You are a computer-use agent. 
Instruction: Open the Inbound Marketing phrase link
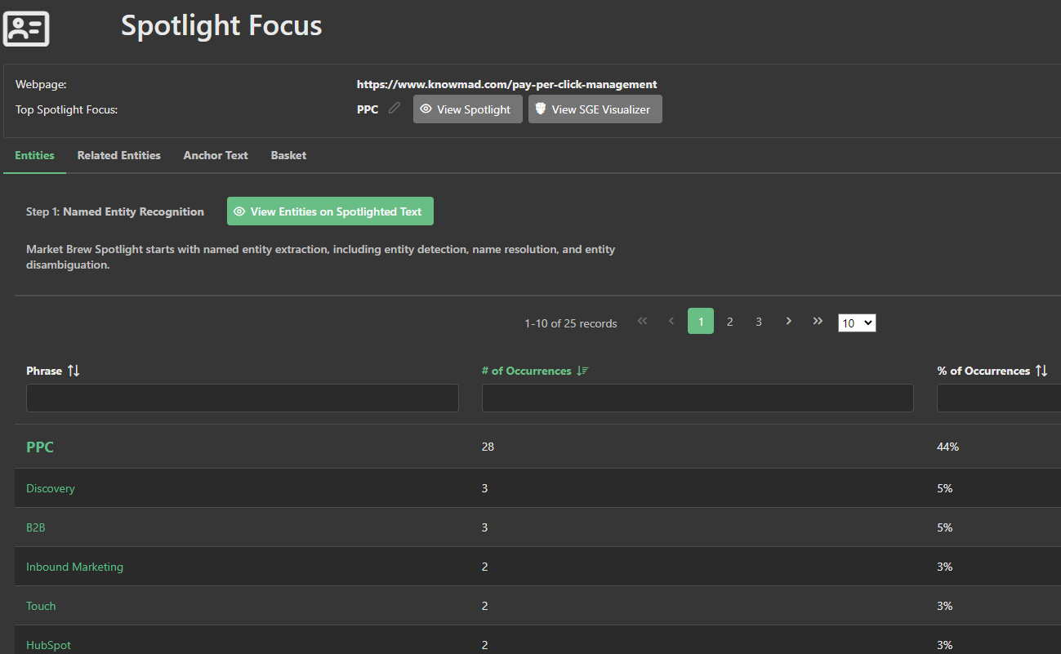click(74, 567)
